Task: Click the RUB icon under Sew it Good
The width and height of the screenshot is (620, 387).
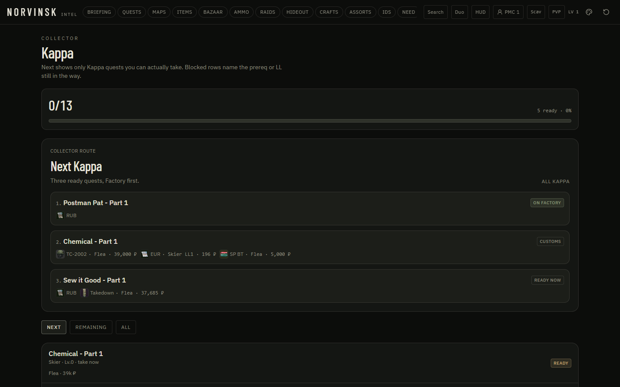Action: (x=60, y=293)
